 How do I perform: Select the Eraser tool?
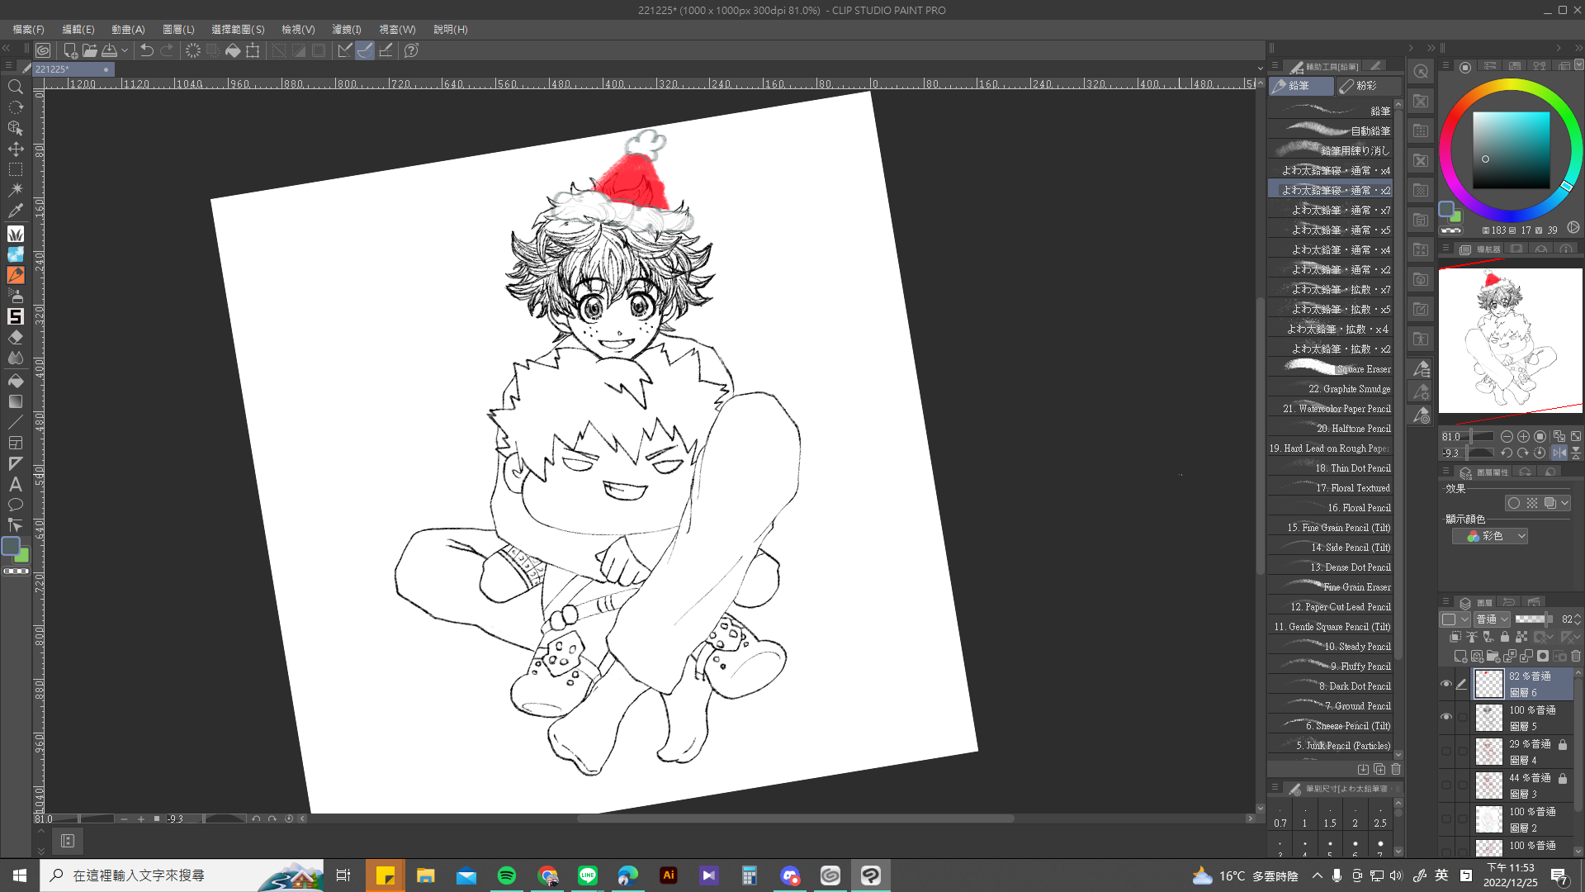15,338
